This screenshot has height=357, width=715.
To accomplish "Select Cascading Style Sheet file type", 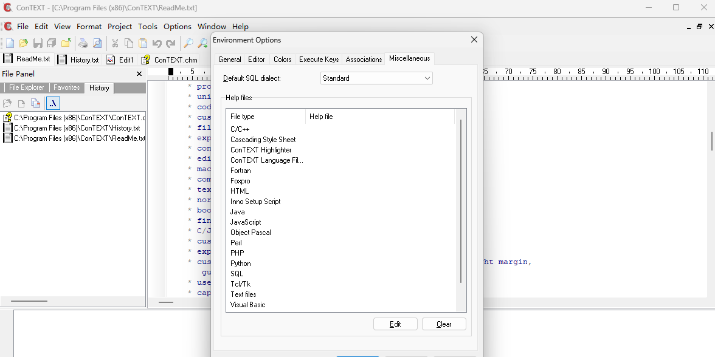I will point(263,140).
